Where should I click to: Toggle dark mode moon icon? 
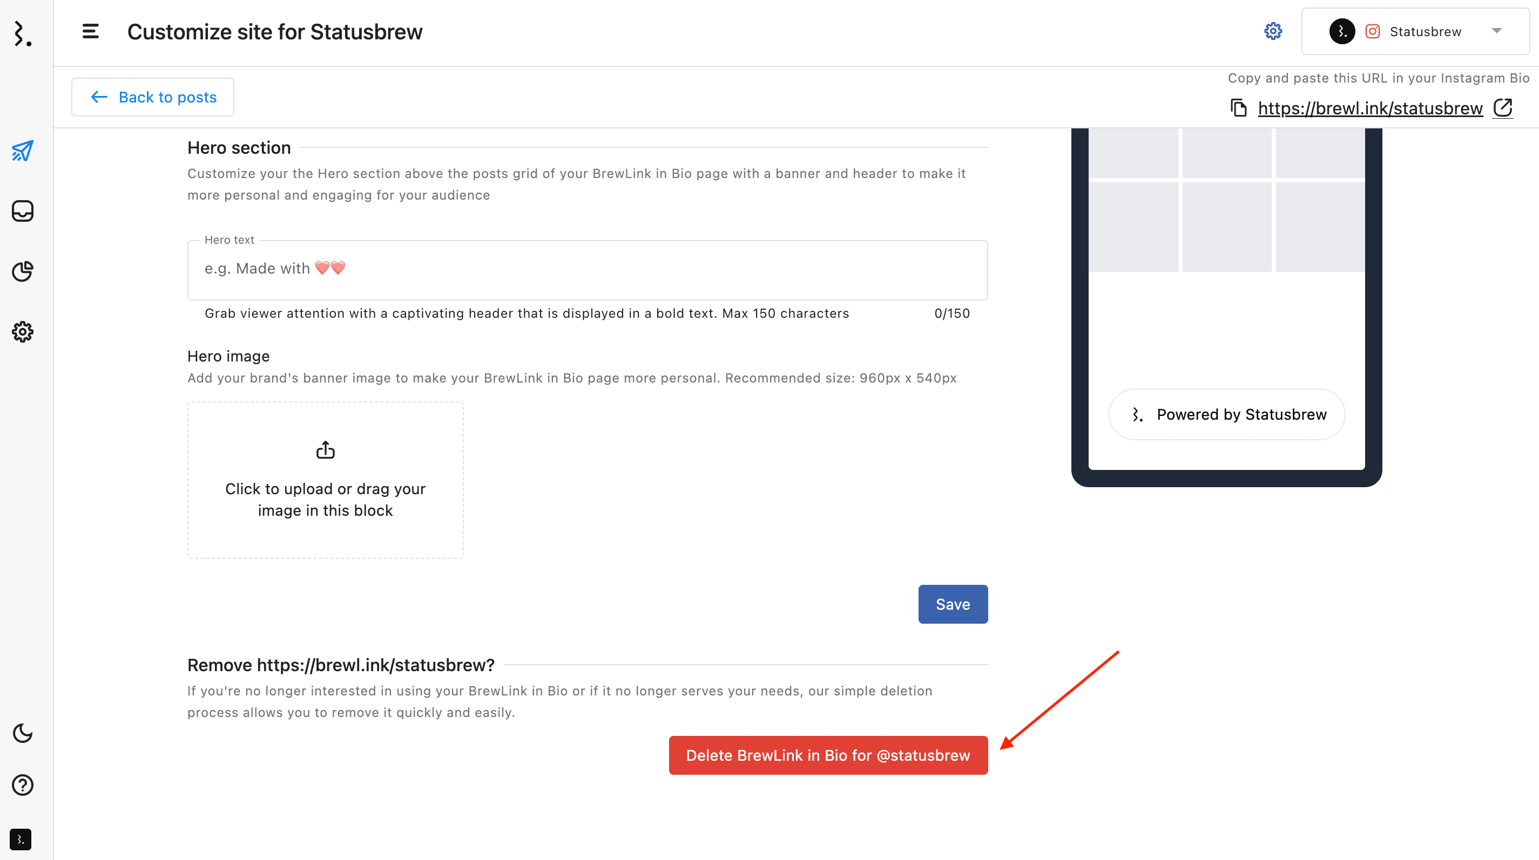pyautogui.click(x=23, y=733)
